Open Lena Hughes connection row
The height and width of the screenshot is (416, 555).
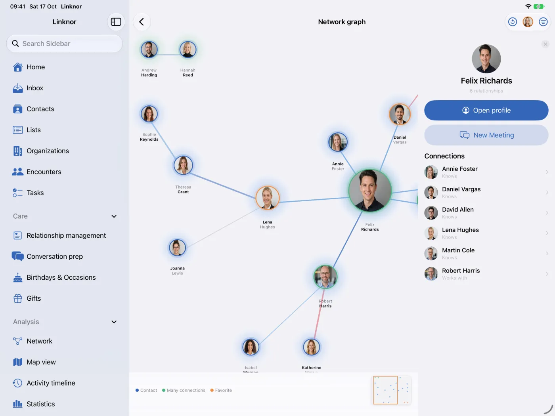click(486, 233)
